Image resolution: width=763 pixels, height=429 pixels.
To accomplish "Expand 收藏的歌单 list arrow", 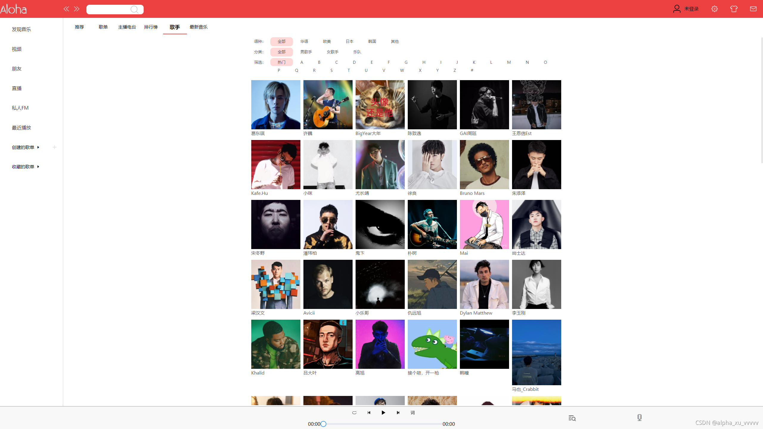I will 38,167.
